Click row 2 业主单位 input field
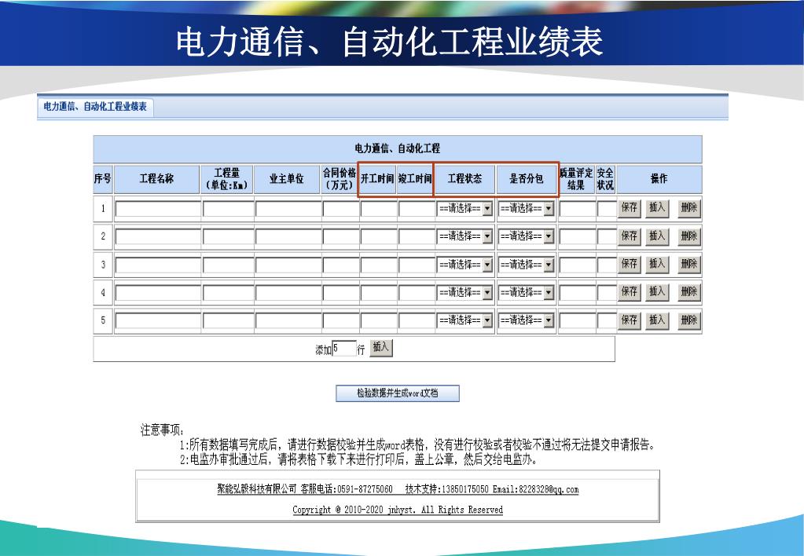 [288, 236]
